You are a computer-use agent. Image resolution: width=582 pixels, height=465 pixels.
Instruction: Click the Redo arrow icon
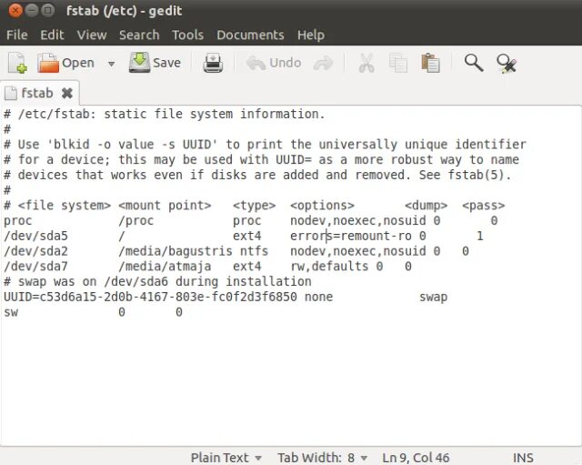(x=324, y=63)
